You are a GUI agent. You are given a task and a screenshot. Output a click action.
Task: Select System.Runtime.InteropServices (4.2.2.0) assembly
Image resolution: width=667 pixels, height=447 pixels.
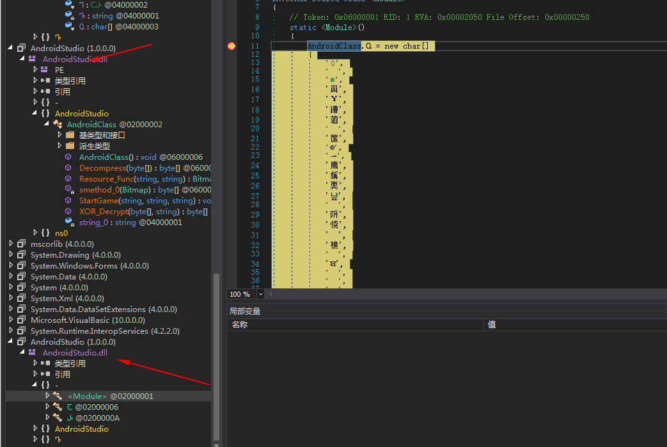(105, 331)
